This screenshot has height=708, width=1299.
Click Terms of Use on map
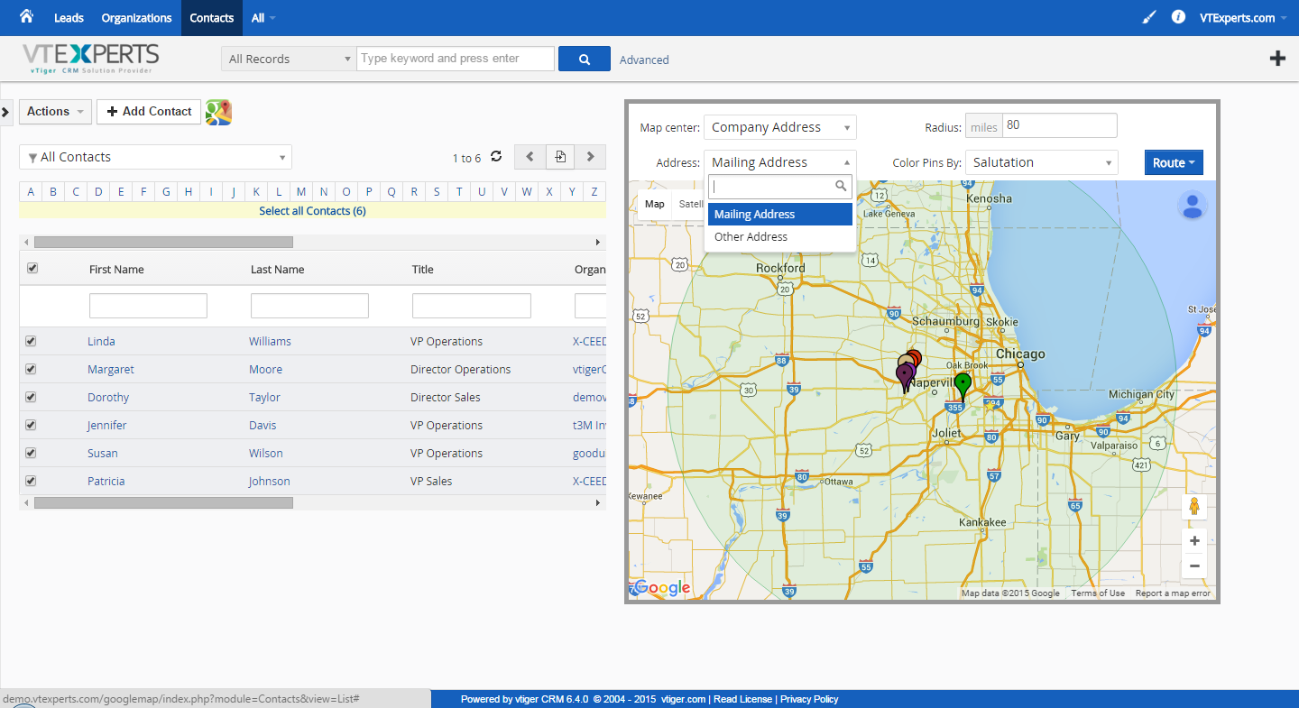(1098, 593)
